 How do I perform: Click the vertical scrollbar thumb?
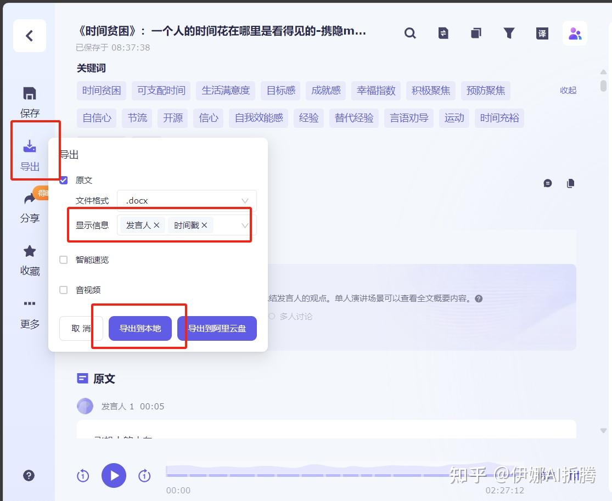tap(603, 86)
